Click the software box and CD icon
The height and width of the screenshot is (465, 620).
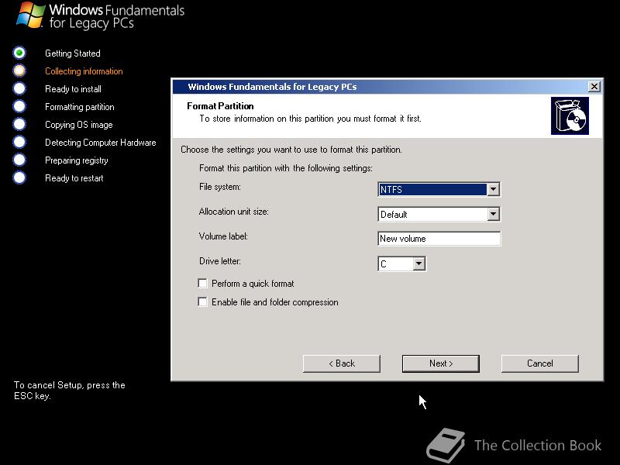[x=570, y=115]
